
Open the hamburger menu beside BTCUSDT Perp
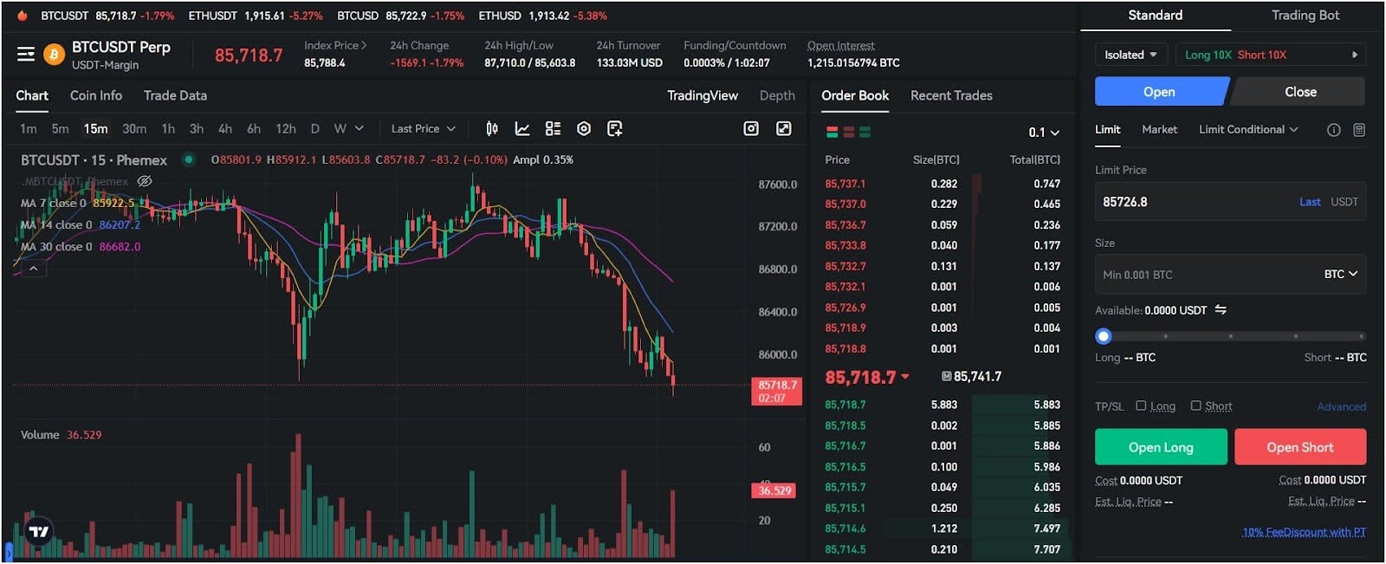[26, 55]
